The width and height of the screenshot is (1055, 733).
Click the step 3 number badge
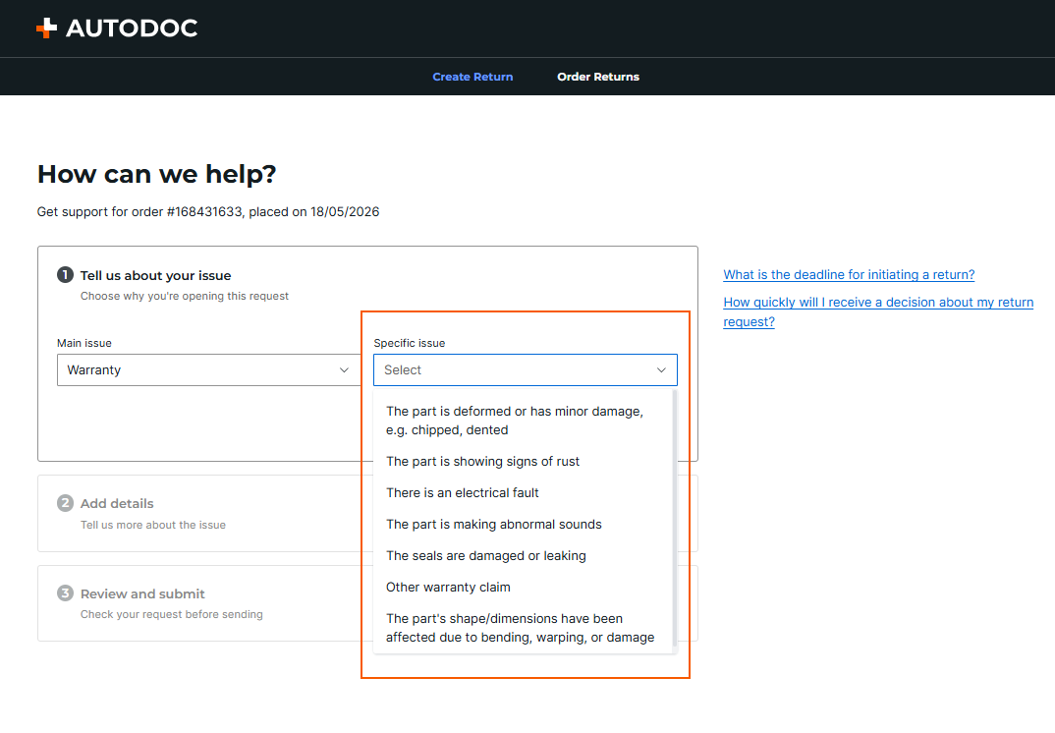65,593
